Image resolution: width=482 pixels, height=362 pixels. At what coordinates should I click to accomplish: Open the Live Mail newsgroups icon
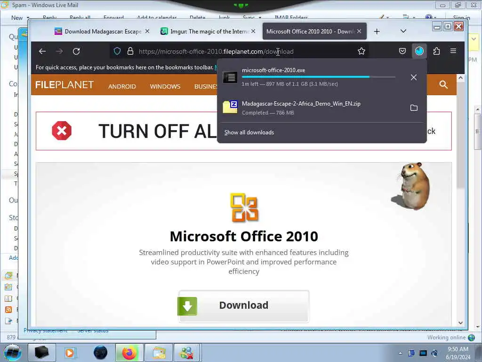point(8,321)
